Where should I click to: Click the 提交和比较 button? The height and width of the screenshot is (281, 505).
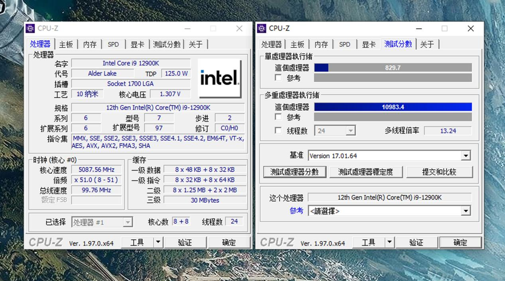click(439, 172)
